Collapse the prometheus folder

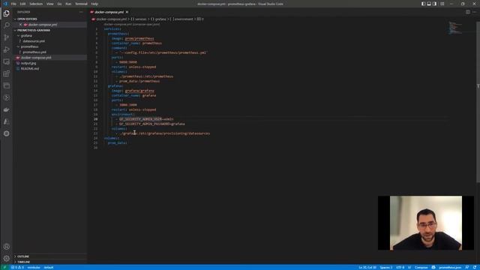pyautogui.click(x=29, y=46)
